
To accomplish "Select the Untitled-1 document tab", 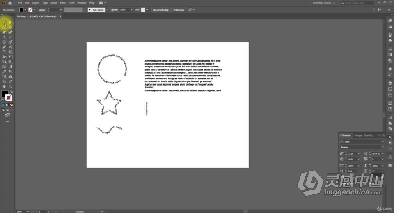I will [x=37, y=16].
